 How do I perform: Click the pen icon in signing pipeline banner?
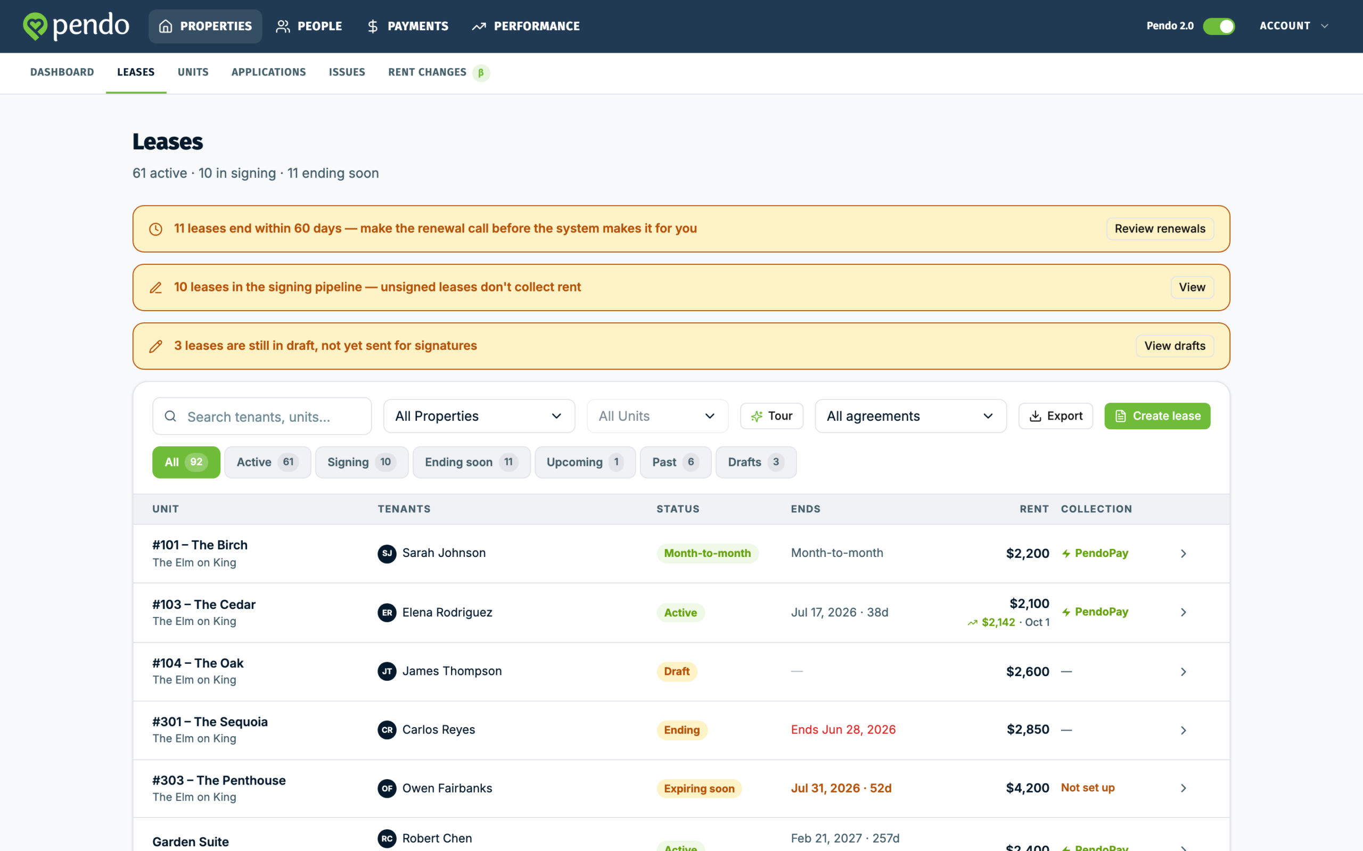[155, 288]
